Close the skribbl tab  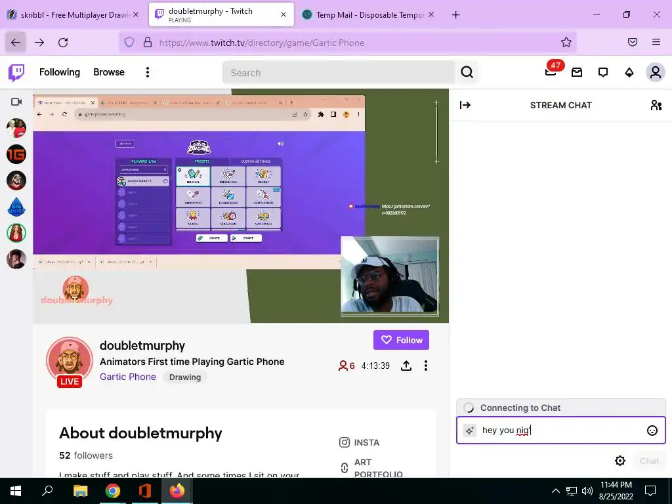pos(135,14)
